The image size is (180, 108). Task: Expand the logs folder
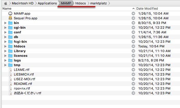tap(5, 60)
